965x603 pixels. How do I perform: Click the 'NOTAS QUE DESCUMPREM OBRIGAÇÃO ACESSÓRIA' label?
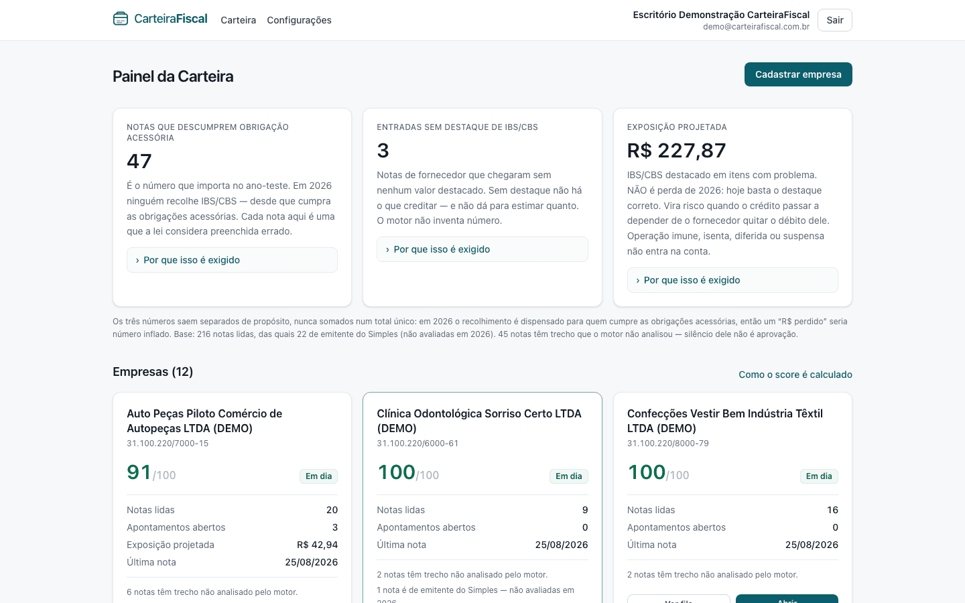[x=208, y=133]
